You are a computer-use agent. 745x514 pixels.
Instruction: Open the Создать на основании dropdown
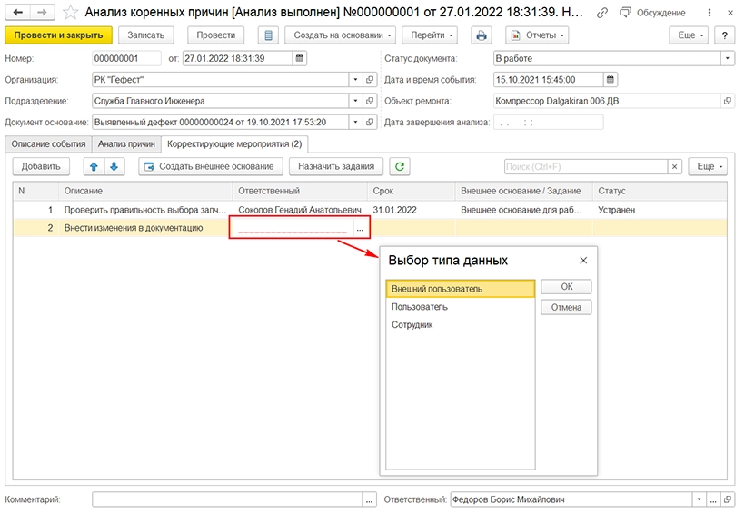[341, 35]
